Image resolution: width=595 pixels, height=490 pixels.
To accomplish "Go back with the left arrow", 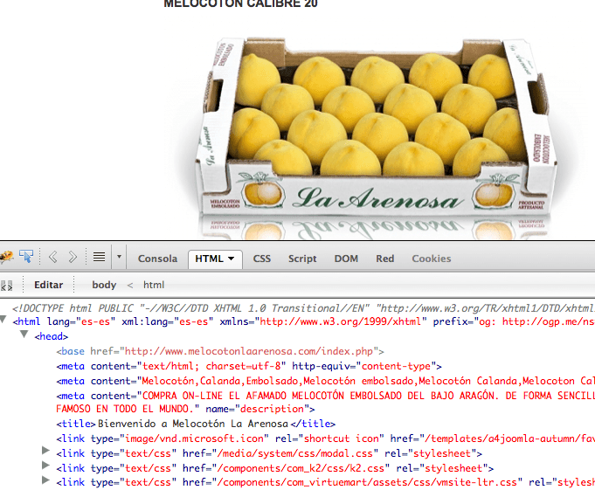I will point(53,257).
